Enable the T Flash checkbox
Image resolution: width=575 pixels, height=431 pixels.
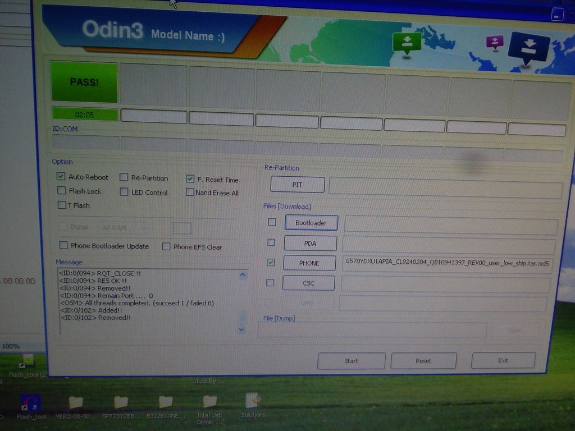click(x=62, y=205)
